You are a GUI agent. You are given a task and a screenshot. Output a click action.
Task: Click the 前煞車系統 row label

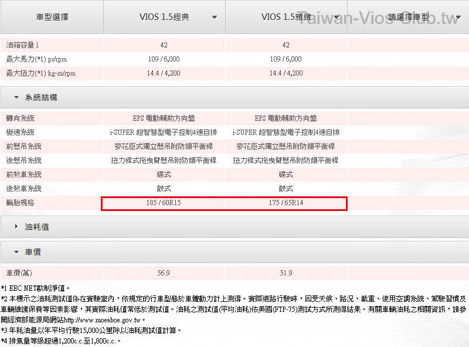pyautogui.click(x=23, y=175)
